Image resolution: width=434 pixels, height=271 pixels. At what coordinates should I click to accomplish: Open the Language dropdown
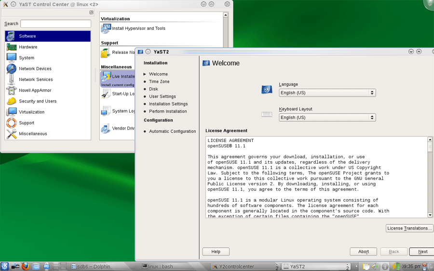[x=327, y=93]
